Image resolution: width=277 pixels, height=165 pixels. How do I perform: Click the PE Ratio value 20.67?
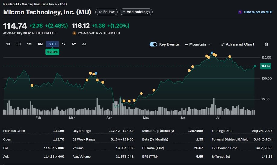(x=198, y=148)
